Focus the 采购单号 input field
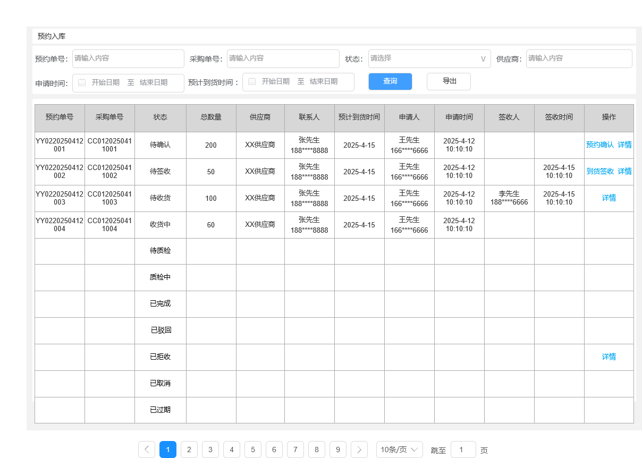 point(283,58)
